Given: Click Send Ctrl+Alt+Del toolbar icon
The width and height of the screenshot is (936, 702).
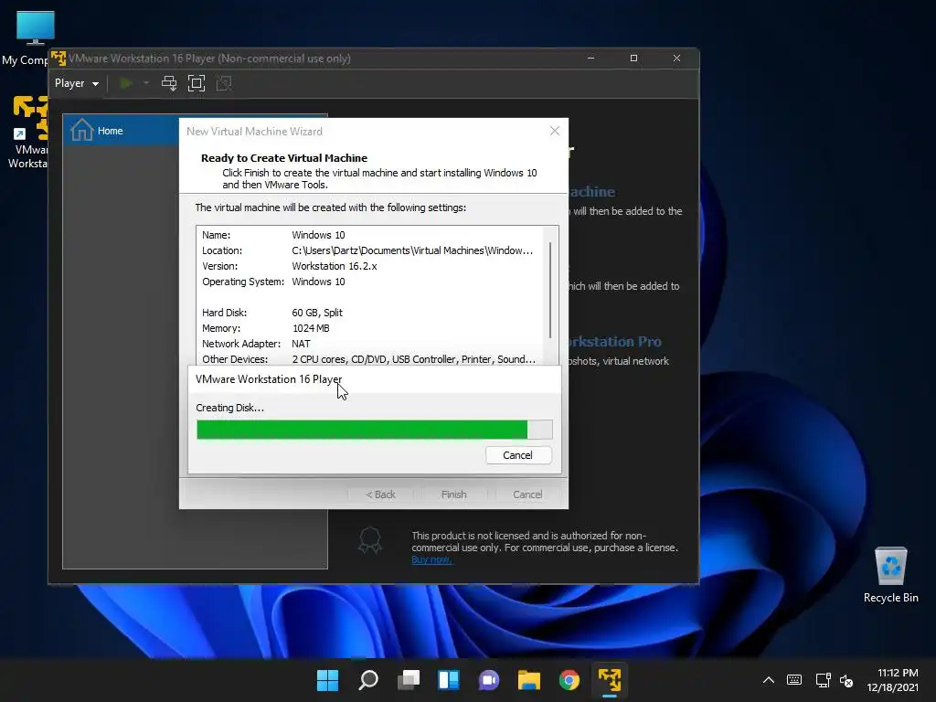Looking at the screenshot, I should point(169,83).
